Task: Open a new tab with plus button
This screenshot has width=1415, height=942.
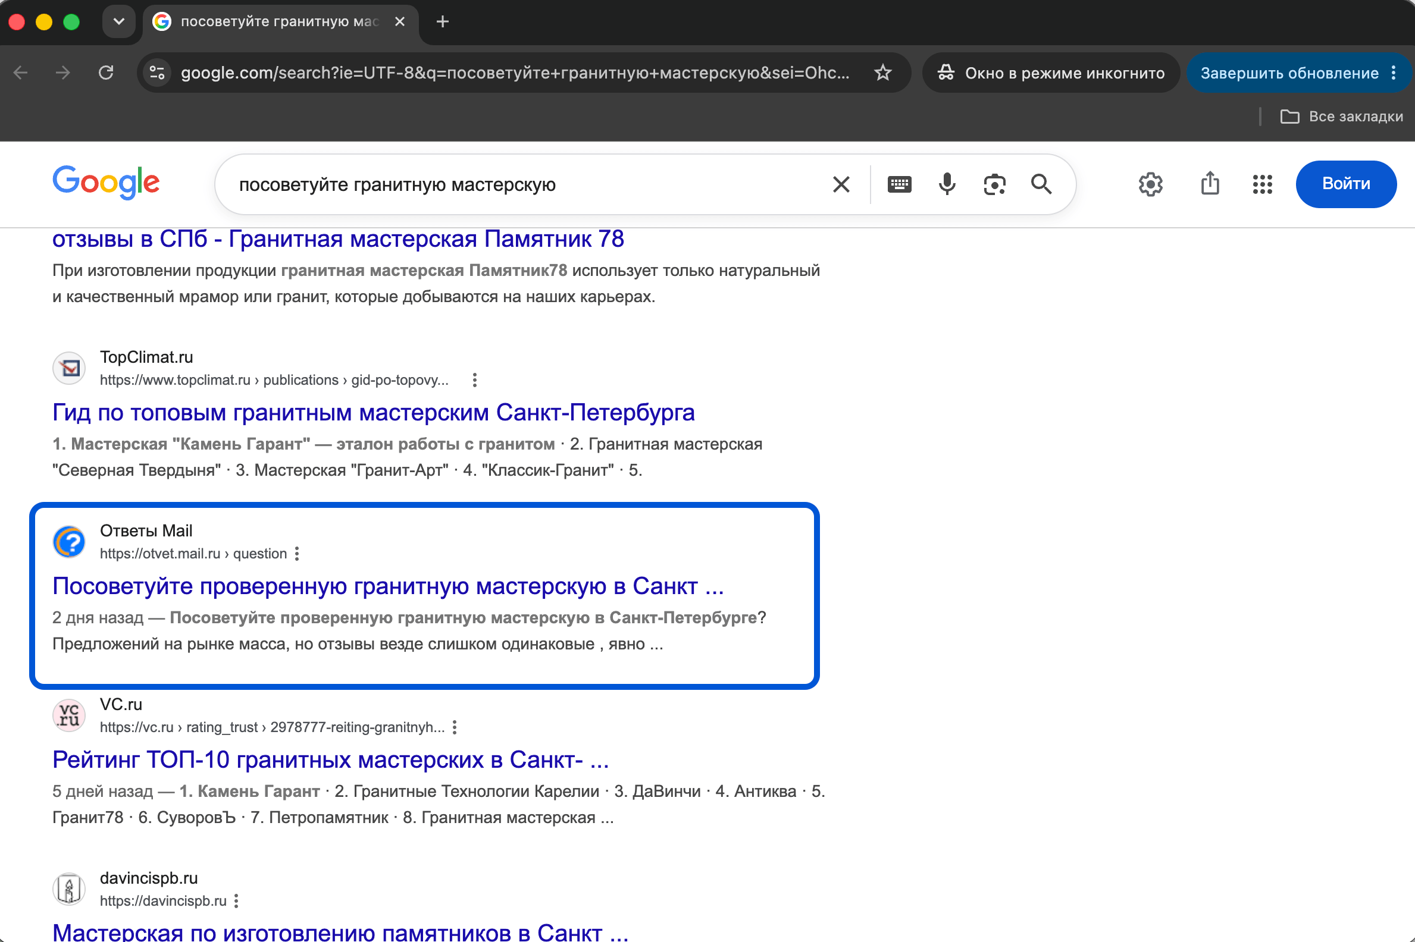Action: 443,21
